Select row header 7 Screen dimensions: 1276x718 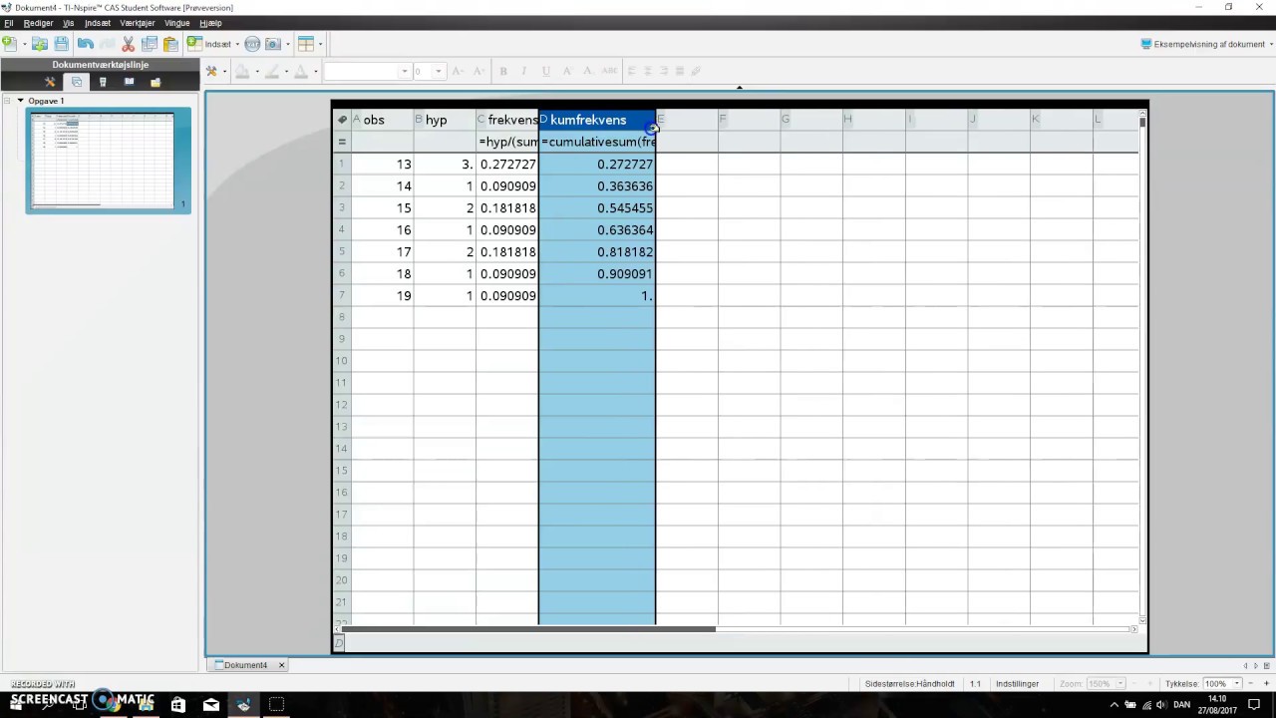[x=342, y=295]
